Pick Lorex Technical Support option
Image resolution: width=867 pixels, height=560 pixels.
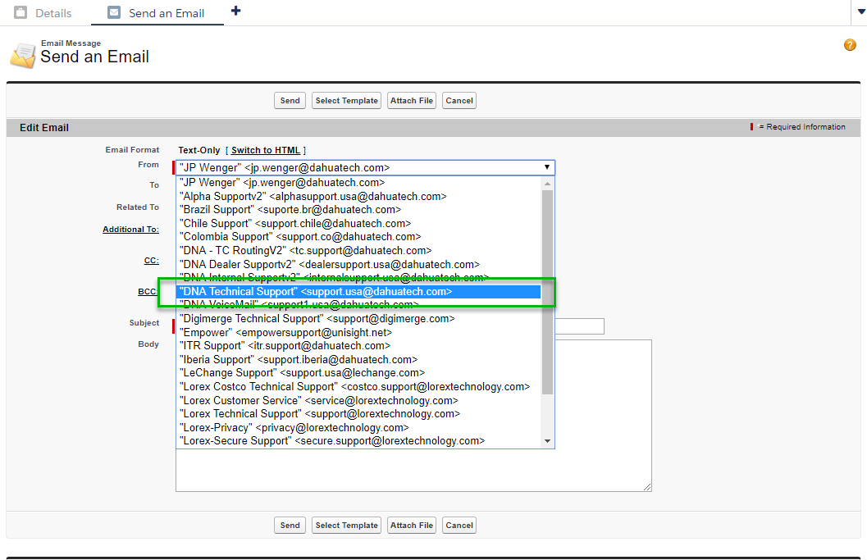pyautogui.click(x=358, y=413)
